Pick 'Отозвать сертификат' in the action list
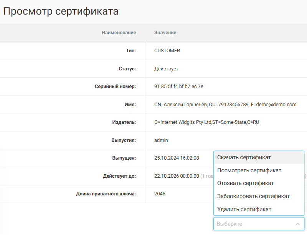This screenshot has height=235, width=307. [x=245, y=183]
